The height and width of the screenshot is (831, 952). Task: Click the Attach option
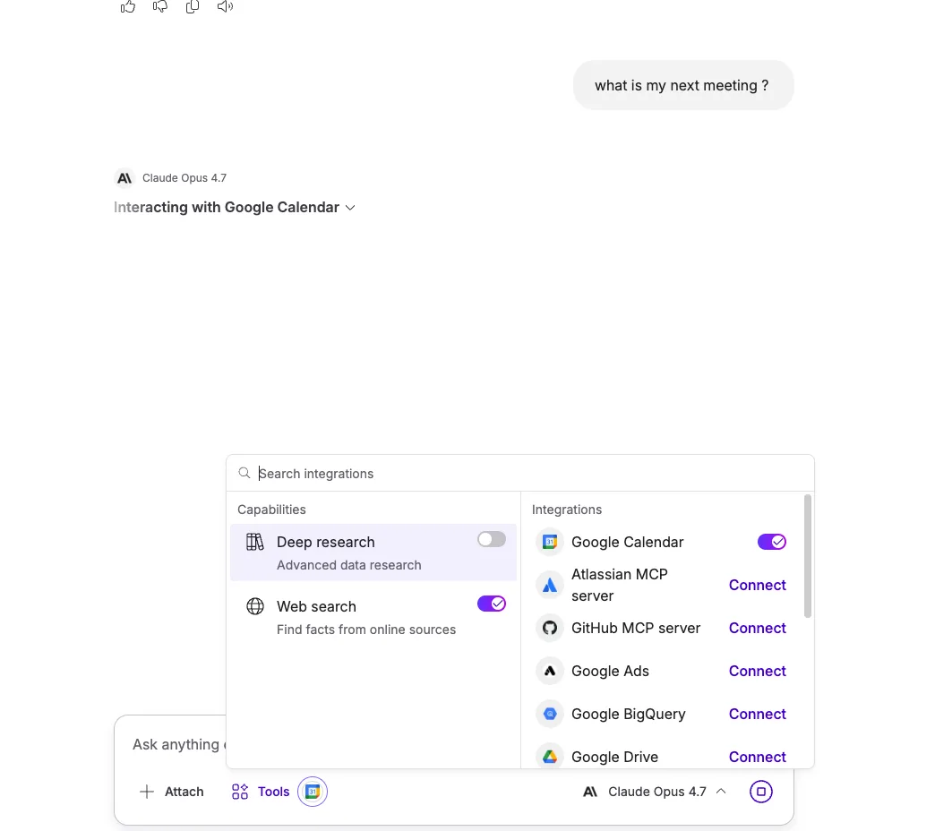[172, 792]
